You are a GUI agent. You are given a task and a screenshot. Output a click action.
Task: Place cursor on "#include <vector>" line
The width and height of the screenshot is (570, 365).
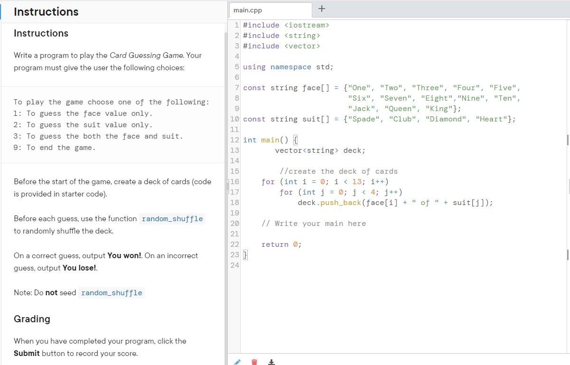pos(281,46)
